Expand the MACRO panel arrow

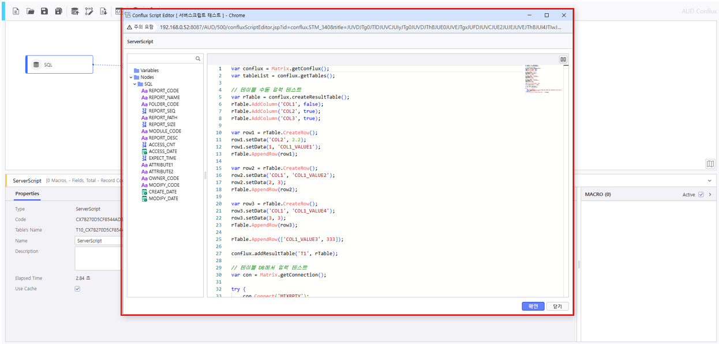click(x=710, y=195)
